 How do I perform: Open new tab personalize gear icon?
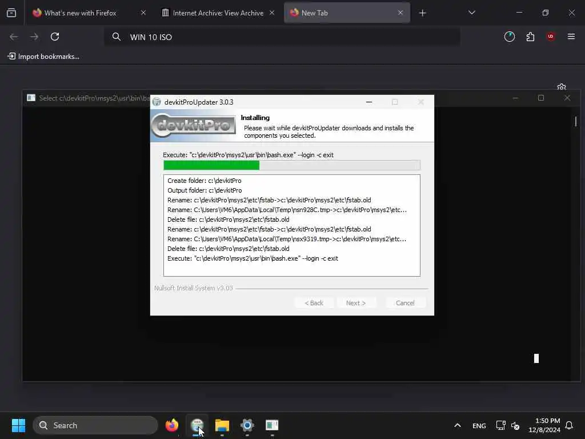tap(562, 87)
